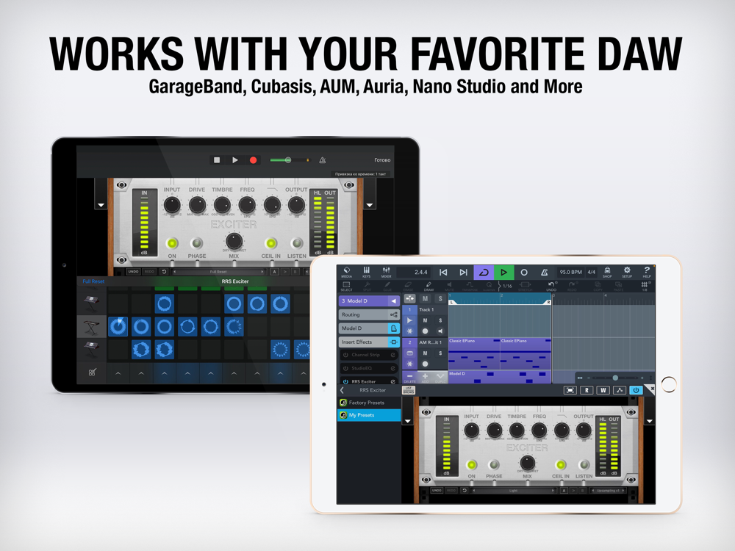Toggle the purple cycle loop button in Cubasis

[x=484, y=273]
